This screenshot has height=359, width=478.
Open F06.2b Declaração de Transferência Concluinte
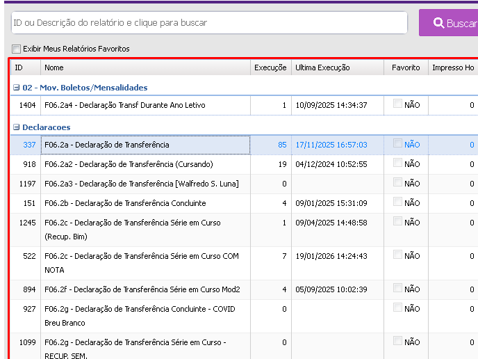(x=125, y=203)
